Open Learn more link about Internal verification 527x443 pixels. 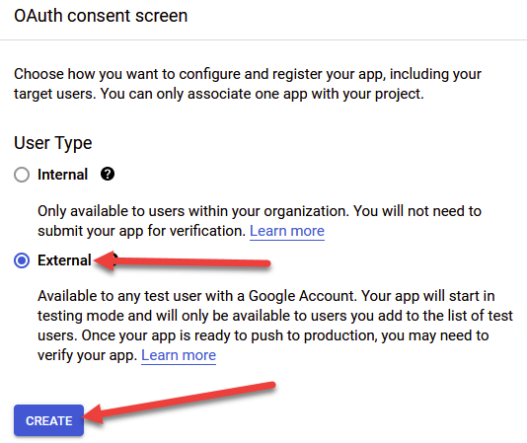[287, 231]
